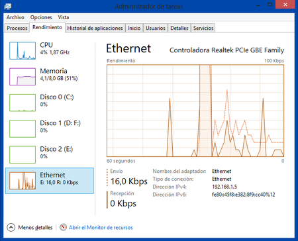The image size is (298, 241).
Task: Select the CPU performance graph thumbnail
Action: (x=23, y=51)
